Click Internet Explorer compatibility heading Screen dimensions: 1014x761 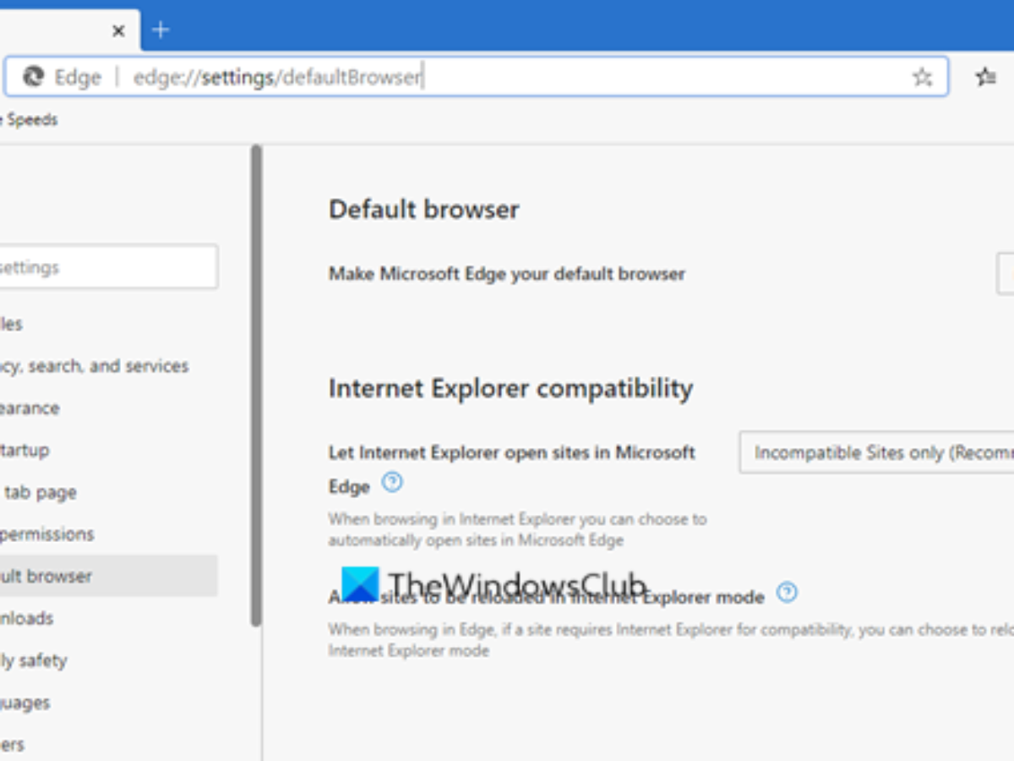511,388
